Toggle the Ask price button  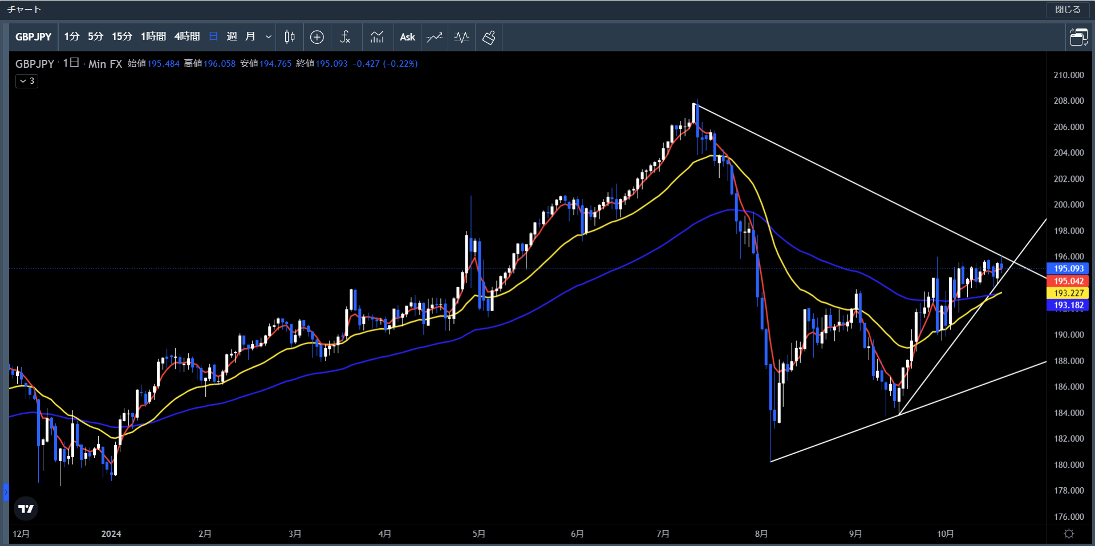coord(407,37)
